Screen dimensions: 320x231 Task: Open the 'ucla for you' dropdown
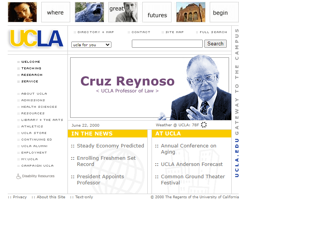point(91,45)
